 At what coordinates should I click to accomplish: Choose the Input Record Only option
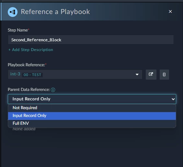pos(92,116)
